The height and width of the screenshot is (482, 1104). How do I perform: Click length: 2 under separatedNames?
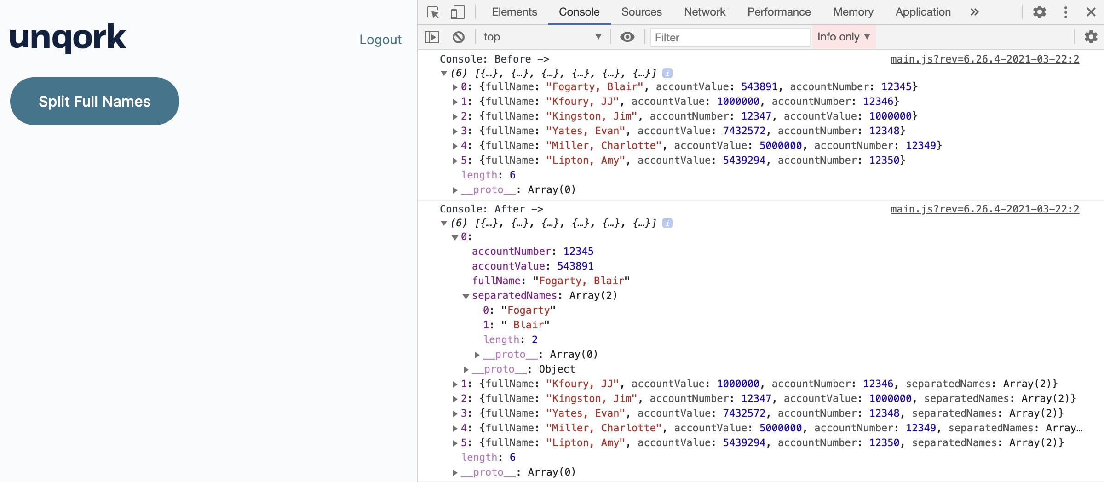511,339
